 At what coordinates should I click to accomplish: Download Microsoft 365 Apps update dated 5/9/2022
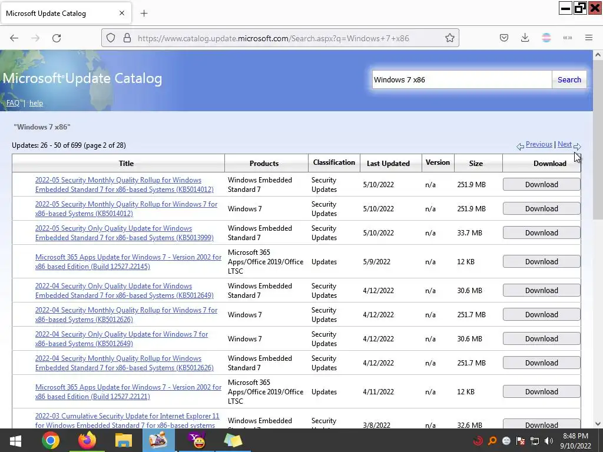(x=542, y=261)
